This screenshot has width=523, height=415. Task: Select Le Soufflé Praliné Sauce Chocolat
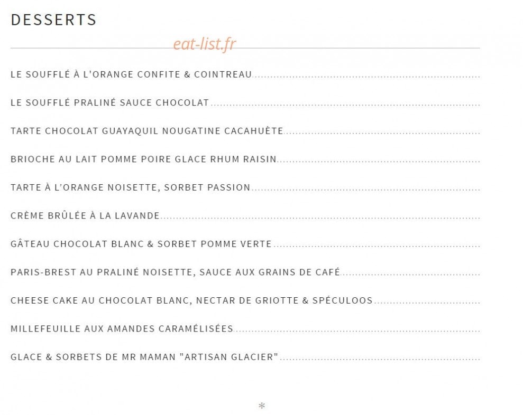110,102
